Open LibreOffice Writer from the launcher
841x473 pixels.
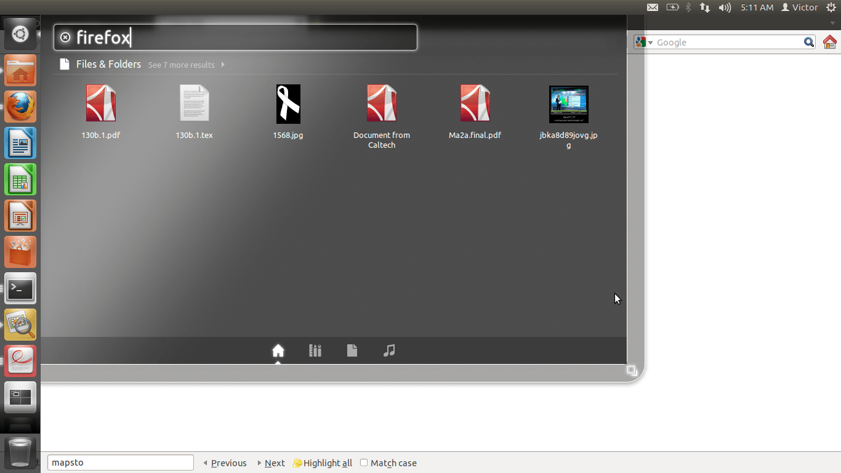pyautogui.click(x=20, y=144)
